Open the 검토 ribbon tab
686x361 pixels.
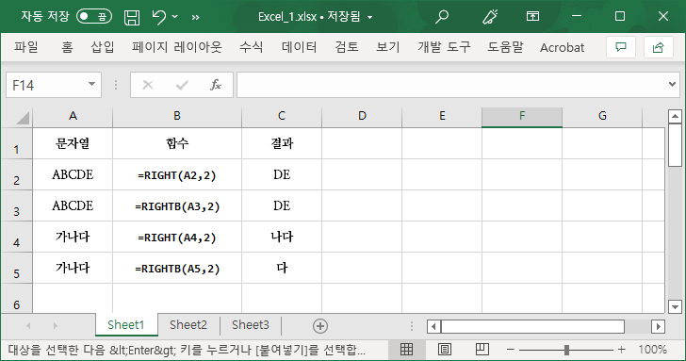click(347, 47)
